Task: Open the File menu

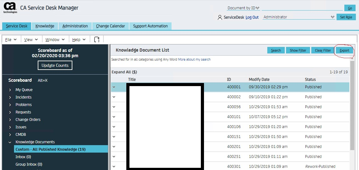Action: tap(11, 39)
